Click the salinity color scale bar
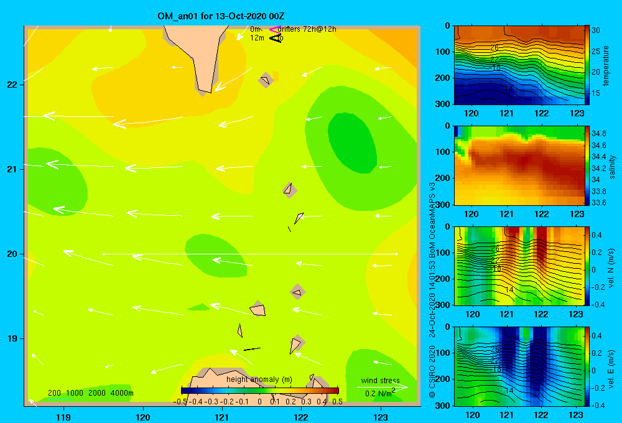 pos(587,165)
